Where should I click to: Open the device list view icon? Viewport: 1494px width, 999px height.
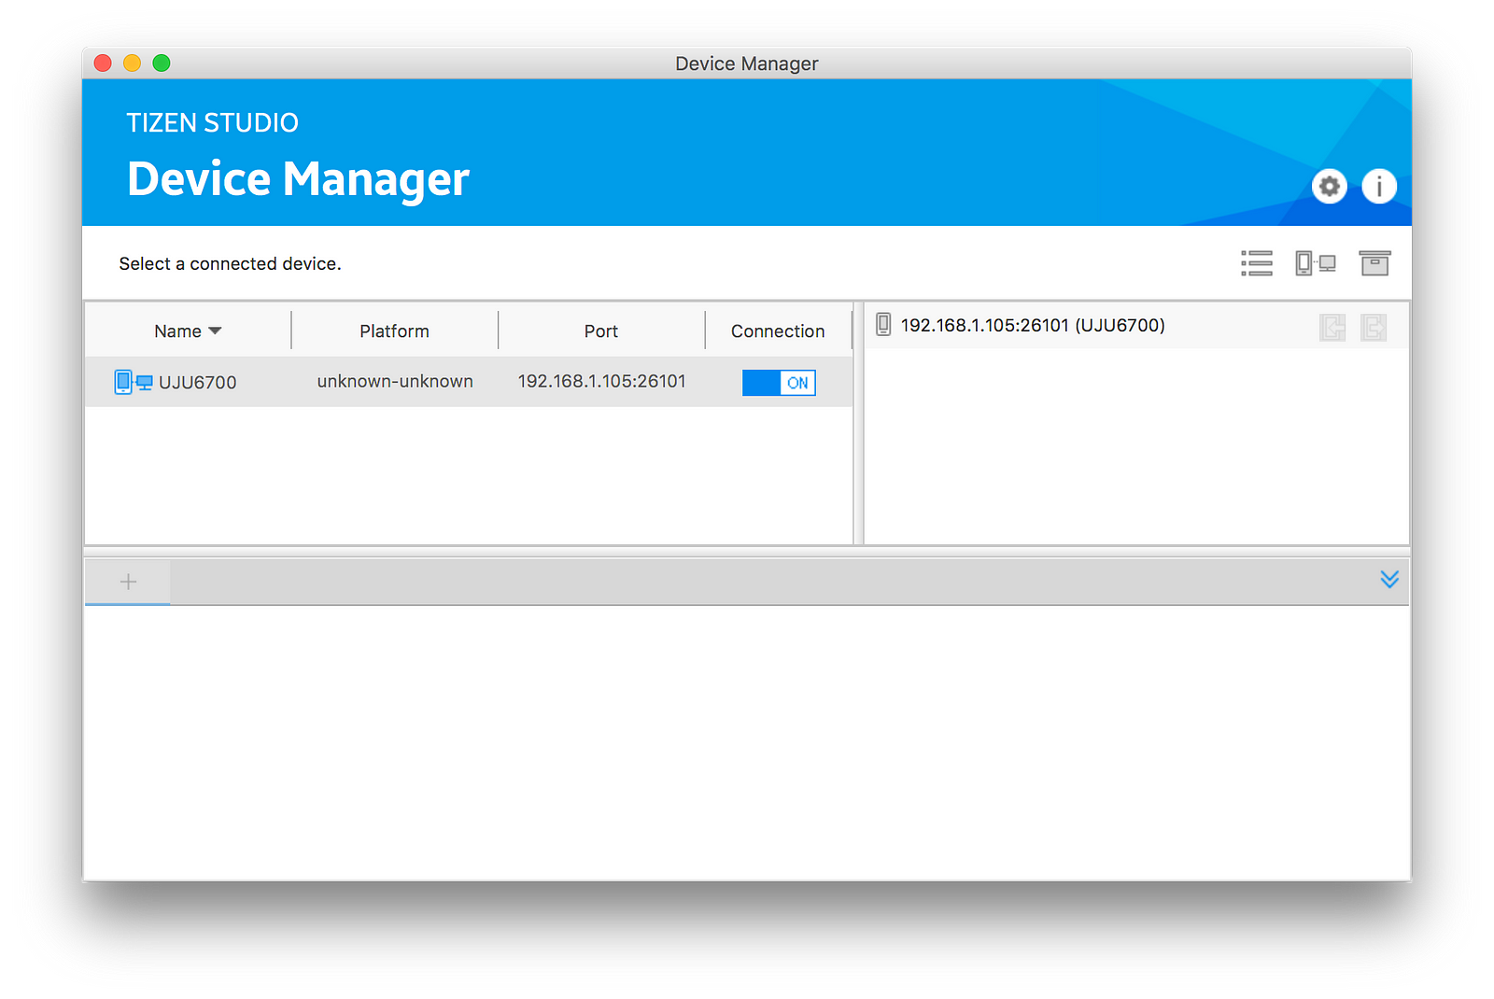[x=1257, y=263]
